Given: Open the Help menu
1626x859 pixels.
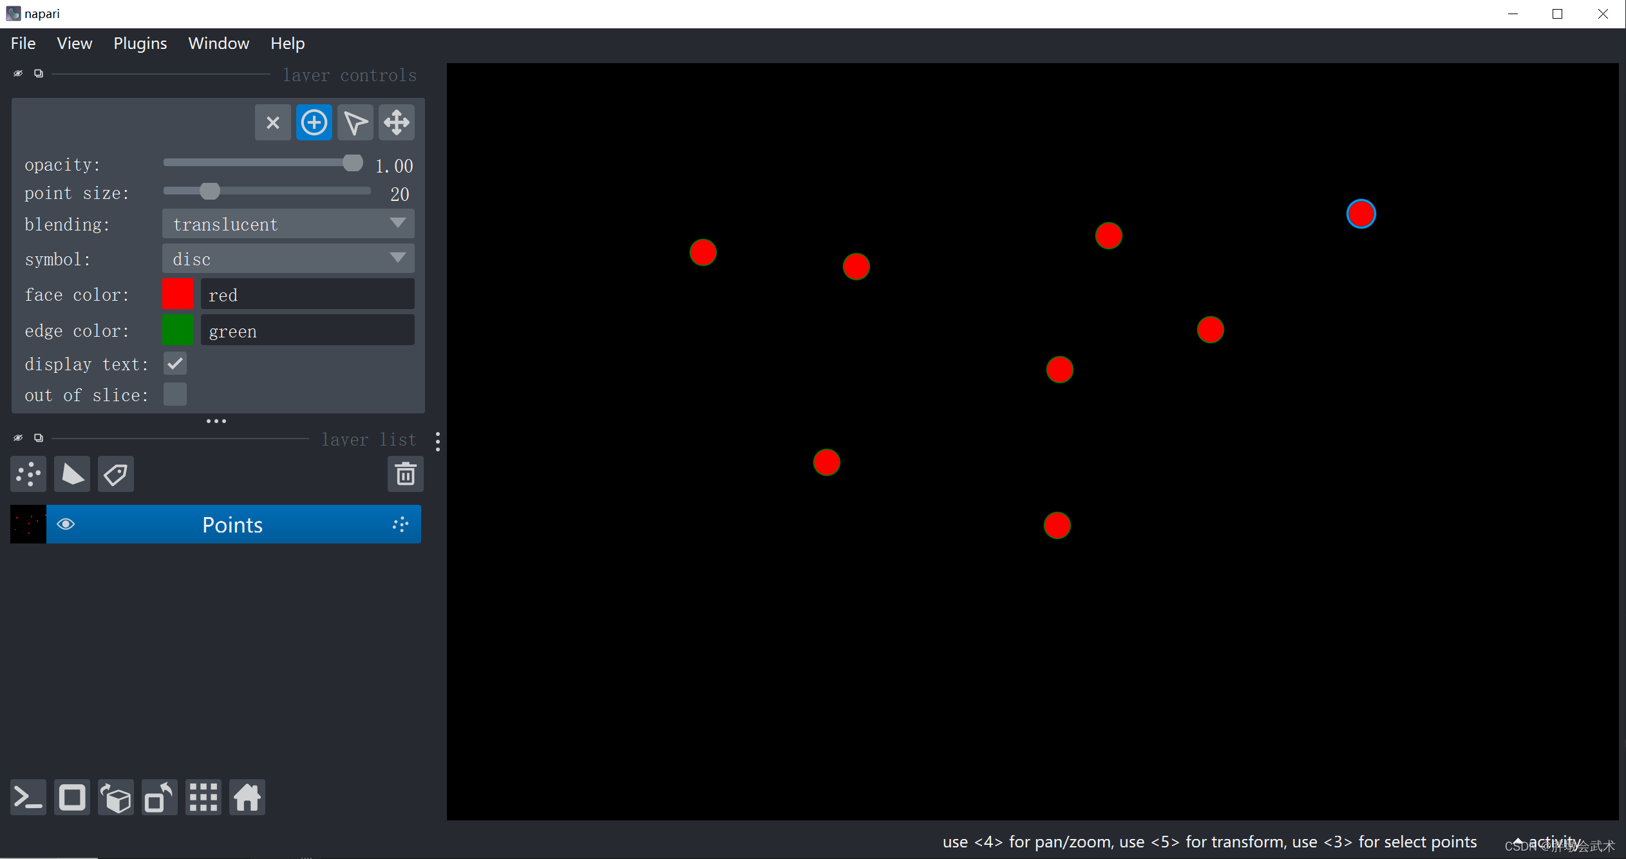Looking at the screenshot, I should pyautogui.click(x=288, y=43).
